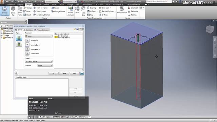Select the Bolted Connection tool

tap(4, 11)
